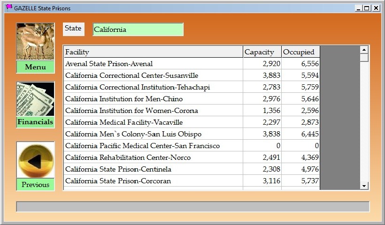Click the Capacity column header
Screen dimensions: 385x225
[262, 52]
